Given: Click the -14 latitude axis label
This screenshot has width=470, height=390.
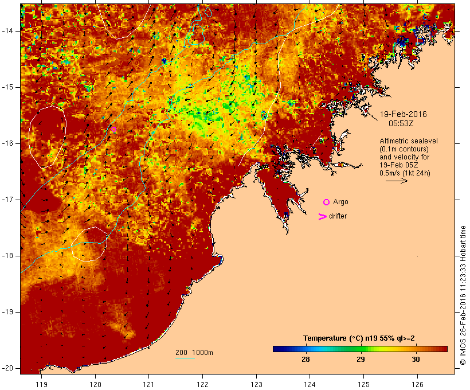Looking at the screenshot, I should click(7, 31).
